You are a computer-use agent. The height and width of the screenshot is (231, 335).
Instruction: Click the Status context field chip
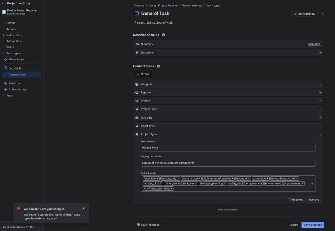coord(143,74)
